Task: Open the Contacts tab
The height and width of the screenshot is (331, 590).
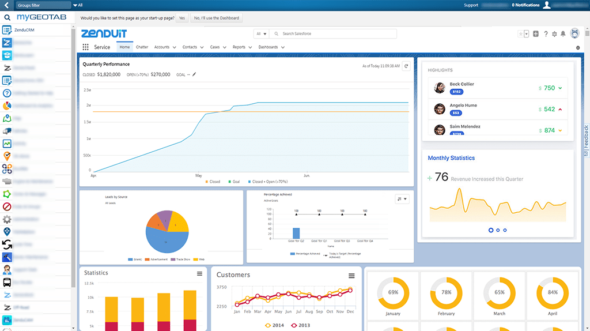Action: point(190,47)
